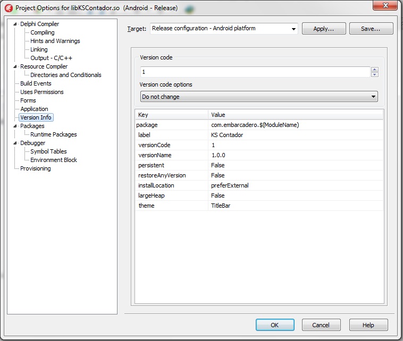Screen dimensions: 403x341
Task: Select Hints and Warnings in tree
Action: [55, 41]
